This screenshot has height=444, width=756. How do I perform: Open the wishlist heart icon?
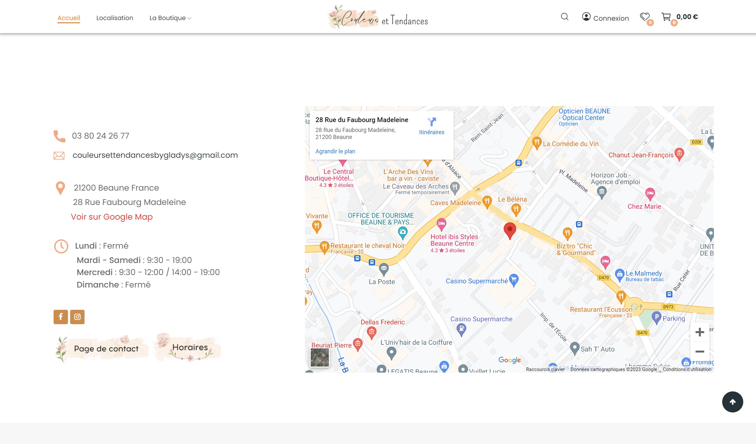tap(645, 17)
